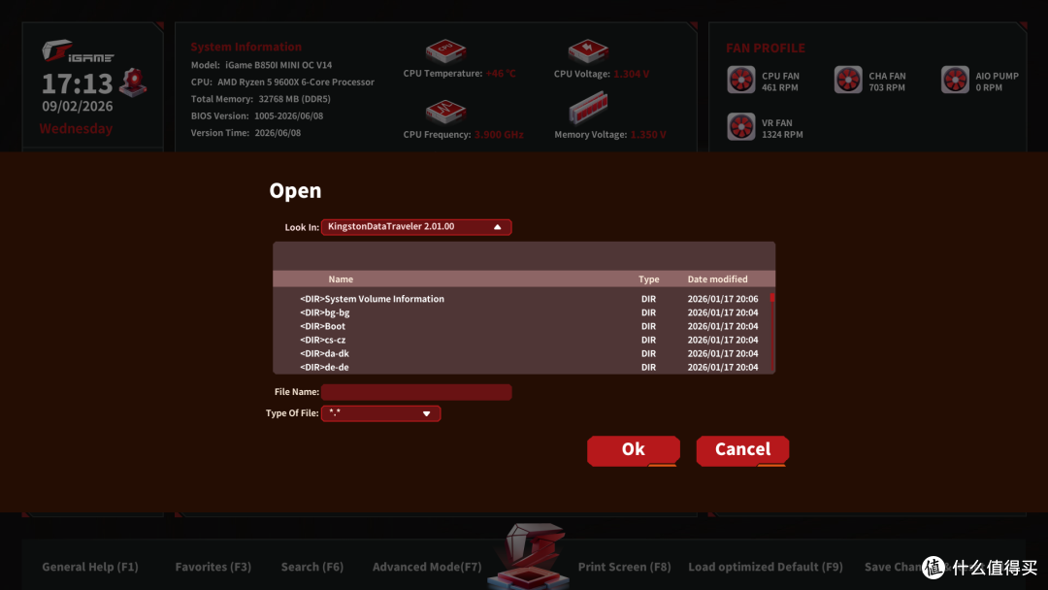Screen dimensions: 1048x590
Task: Click the CPU Temperature chip icon
Action: tap(445, 50)
